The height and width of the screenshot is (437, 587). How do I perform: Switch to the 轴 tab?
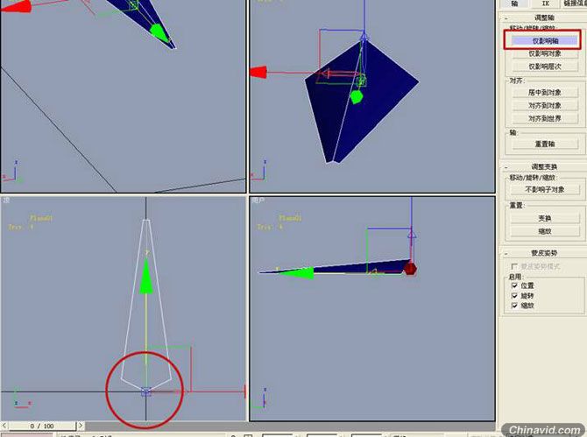(515, 4)
